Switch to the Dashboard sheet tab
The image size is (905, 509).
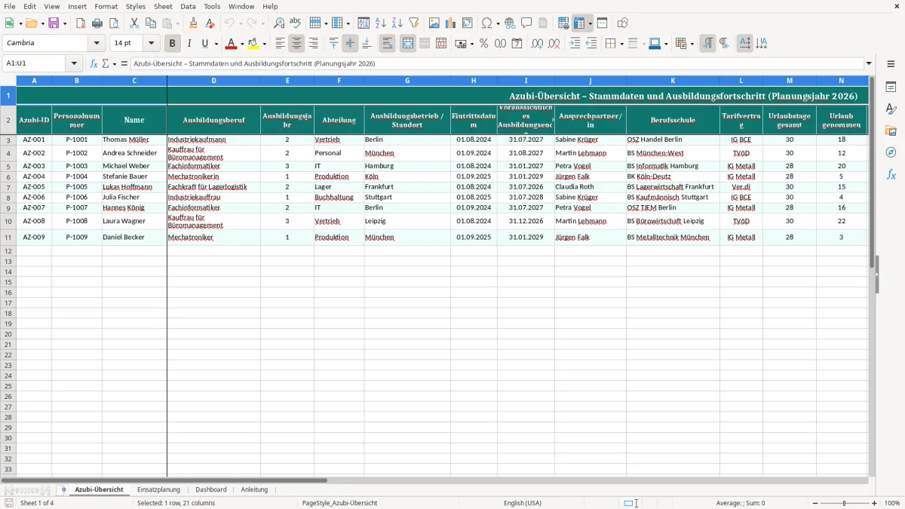tap(211, 489)
